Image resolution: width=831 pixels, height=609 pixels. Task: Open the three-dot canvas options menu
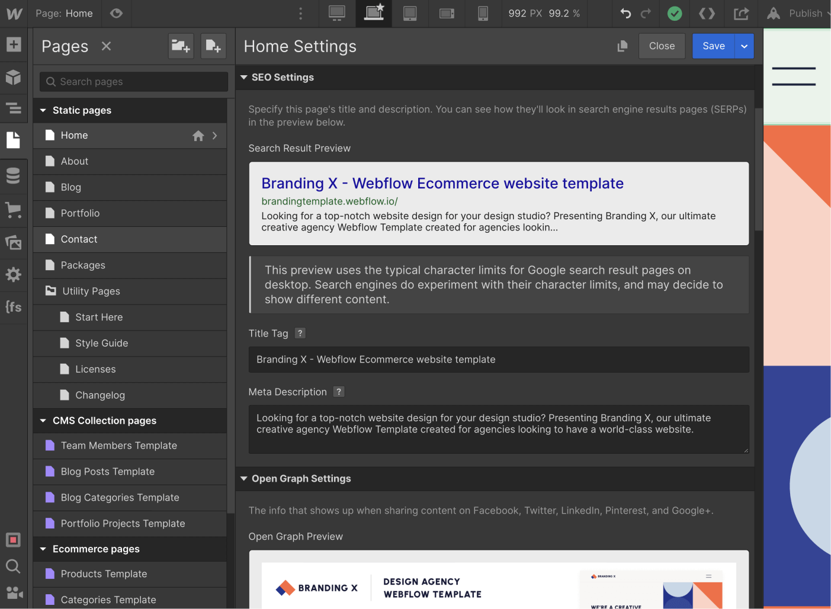300,13
